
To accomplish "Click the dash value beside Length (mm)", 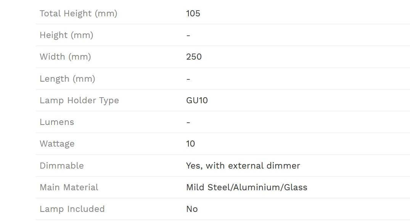I will pos(188,79).
